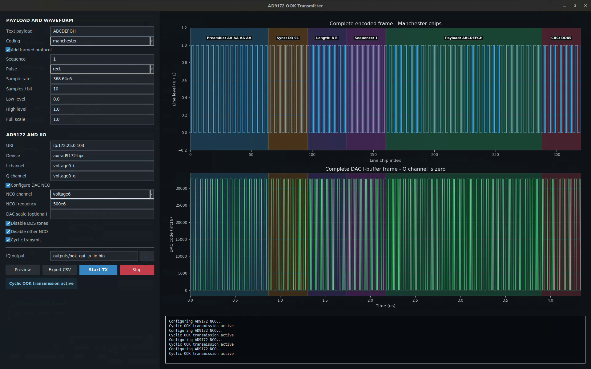Screen dimensions: 591x369
Task: Select manchester in the Coding combo box
Action: [x=100, y=41]
